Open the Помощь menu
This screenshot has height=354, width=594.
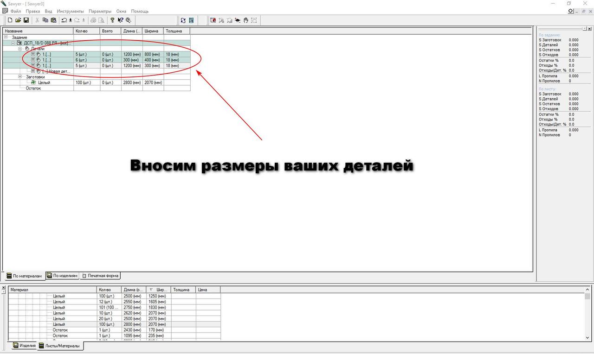(x=140, y=11)
